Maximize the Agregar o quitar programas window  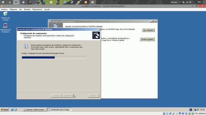(153, 21)
